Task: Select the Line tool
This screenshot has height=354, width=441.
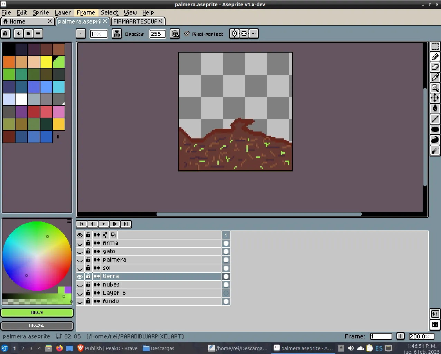Action: tap(435, 119)
